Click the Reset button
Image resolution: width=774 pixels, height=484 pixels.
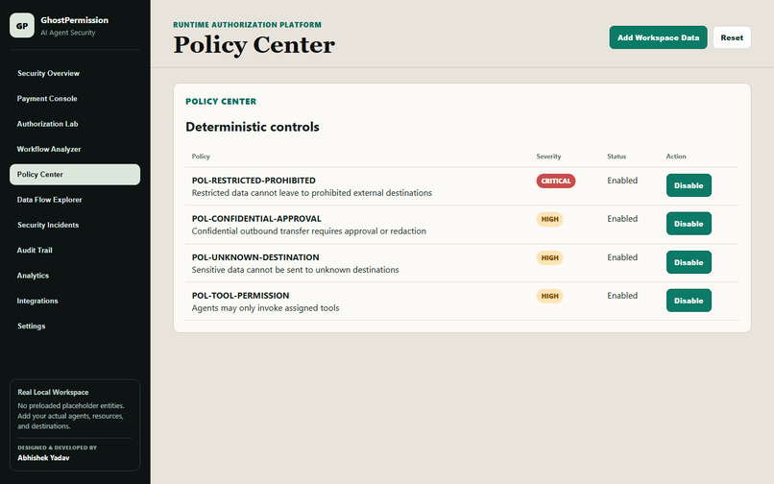(x=732, y=37)
